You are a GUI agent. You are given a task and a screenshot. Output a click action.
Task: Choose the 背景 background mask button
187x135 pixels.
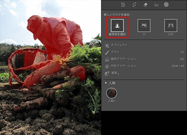[x=171, y=26]
